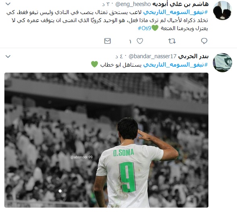Click the @eng_heesho username handle
This screenshot has width=237, height=212.
tap(133, 4)
